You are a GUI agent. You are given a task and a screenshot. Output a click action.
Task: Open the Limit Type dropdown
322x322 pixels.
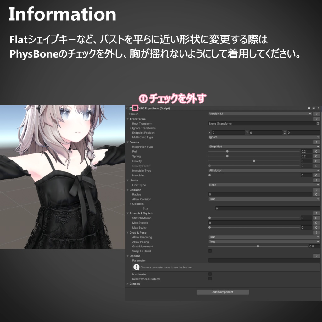point(264,185)
